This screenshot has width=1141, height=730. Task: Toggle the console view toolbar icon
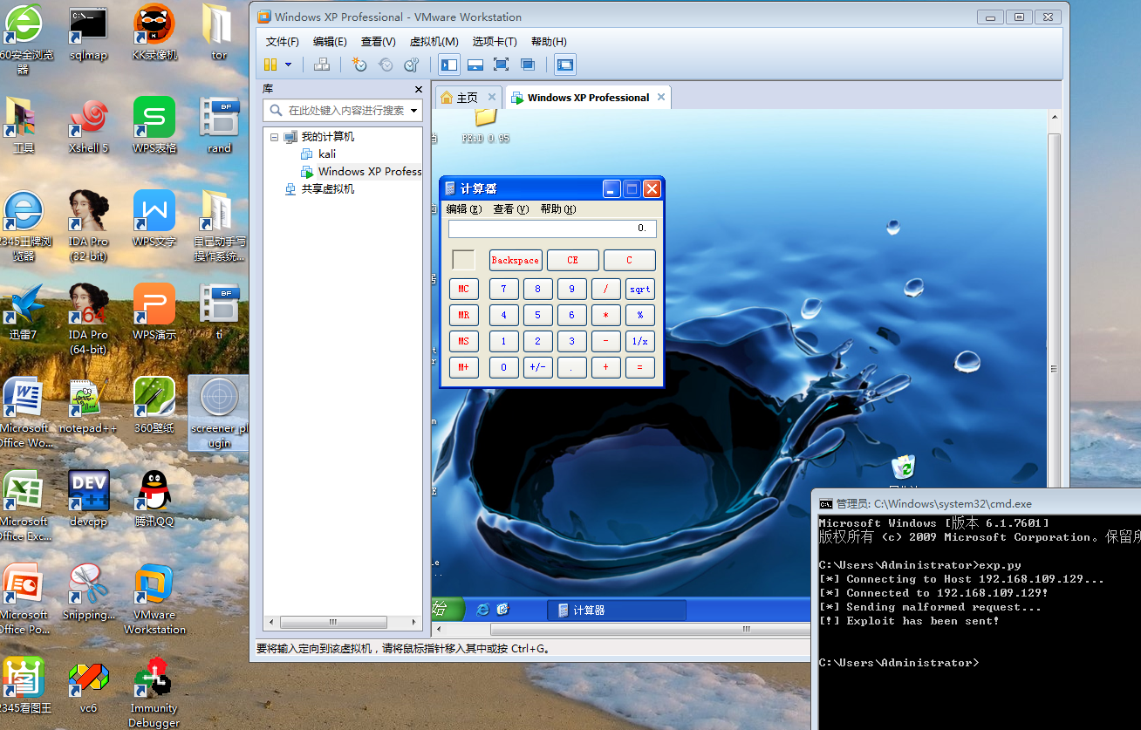pos(565,65)
